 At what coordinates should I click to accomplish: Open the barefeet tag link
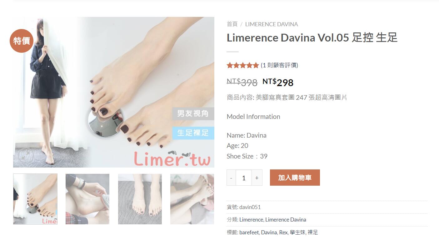coord(249,232)
